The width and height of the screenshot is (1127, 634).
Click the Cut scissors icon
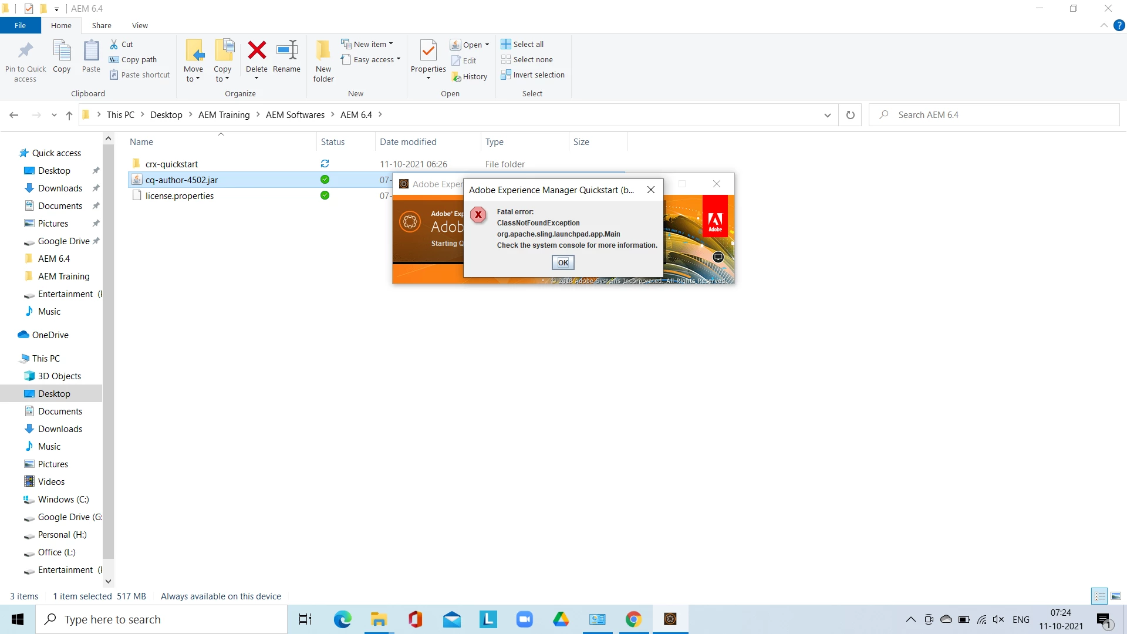tap(114, 44)
